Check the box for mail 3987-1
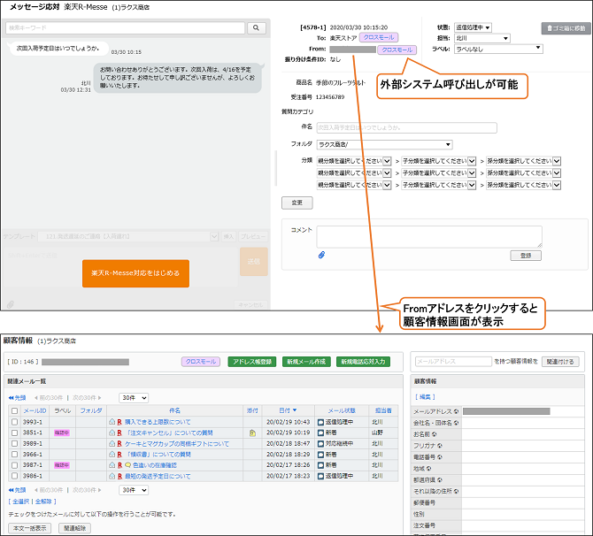This screenshot has height=536, width=593. pos(14,465)
